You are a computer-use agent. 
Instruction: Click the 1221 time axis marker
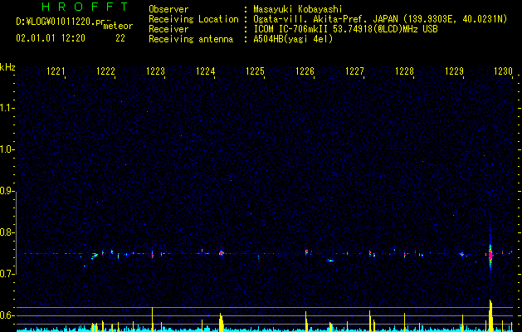56,71
